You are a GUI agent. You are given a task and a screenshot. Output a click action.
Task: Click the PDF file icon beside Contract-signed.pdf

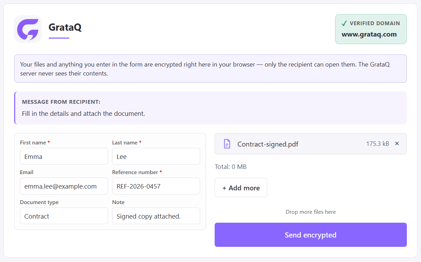227,144
